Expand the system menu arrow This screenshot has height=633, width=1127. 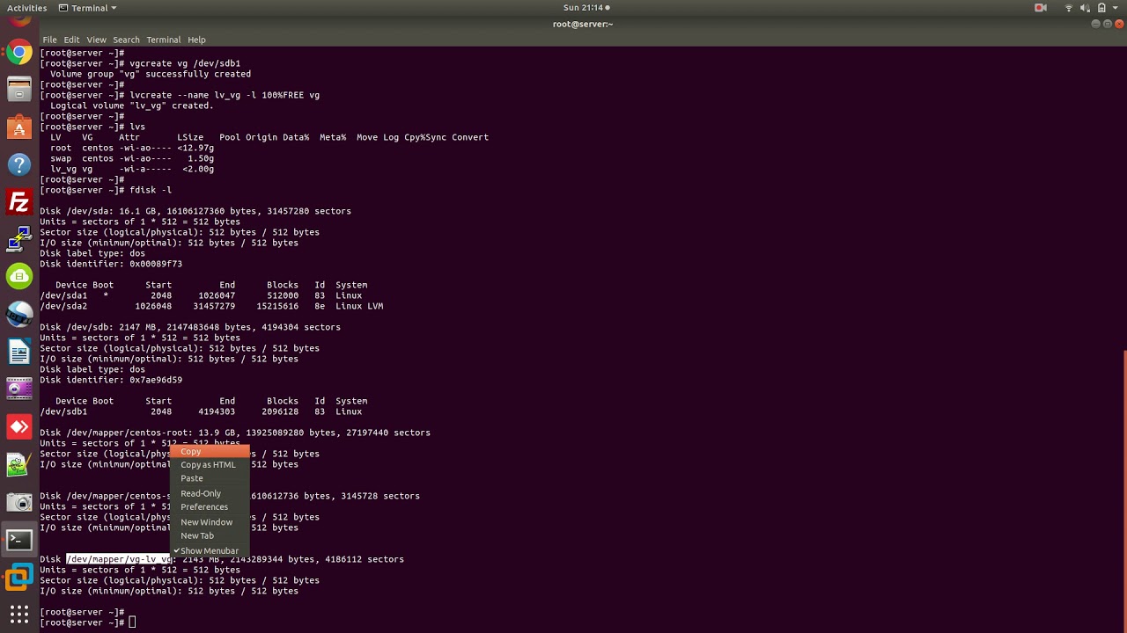pos(1116,8)
